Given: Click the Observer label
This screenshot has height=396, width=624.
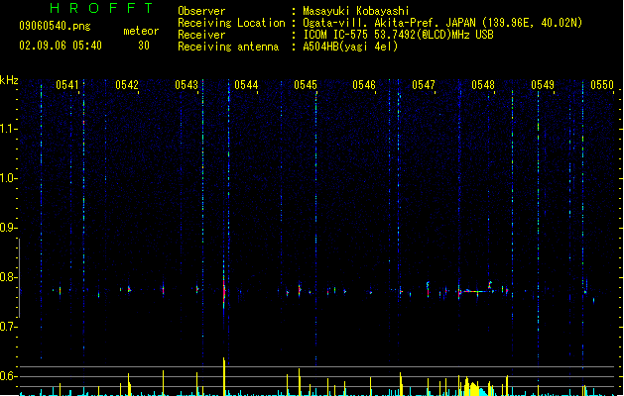Looking at the screenshot, I should (201, 11).
